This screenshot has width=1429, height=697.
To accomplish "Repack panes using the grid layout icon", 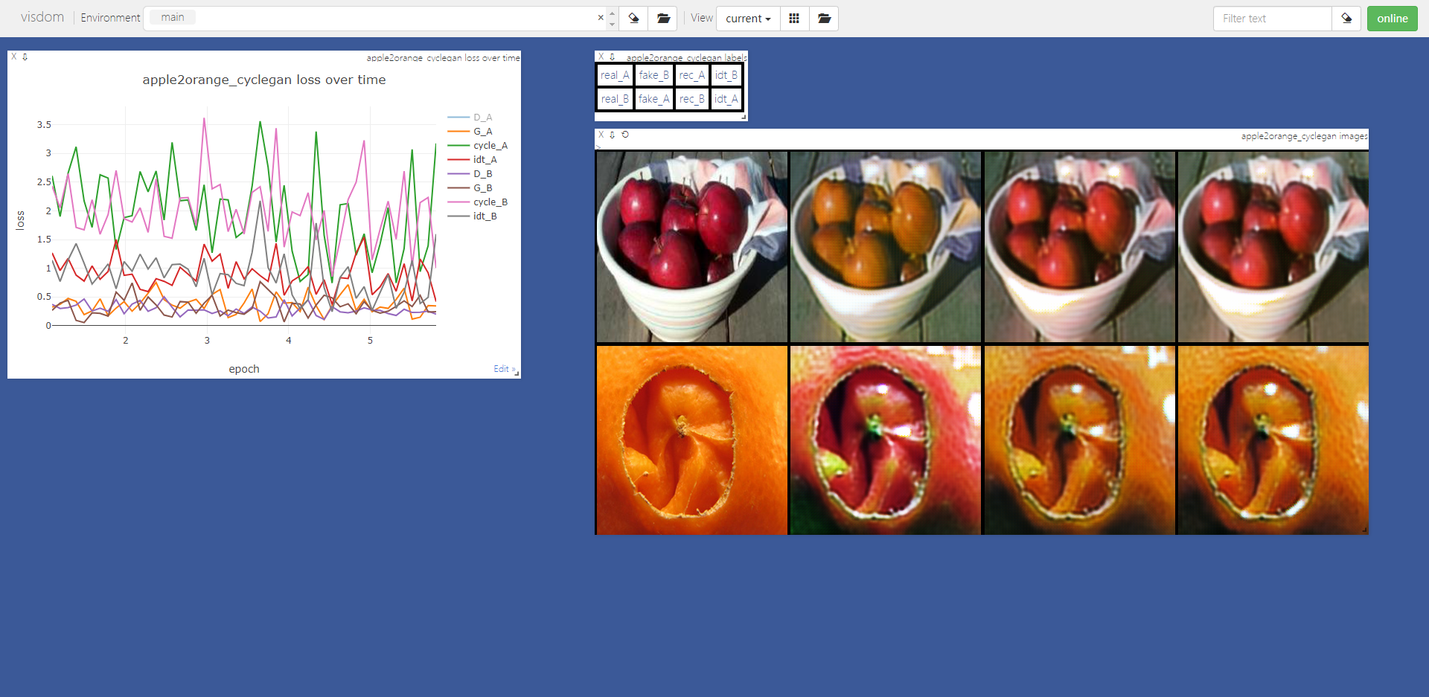I will 794,19.
